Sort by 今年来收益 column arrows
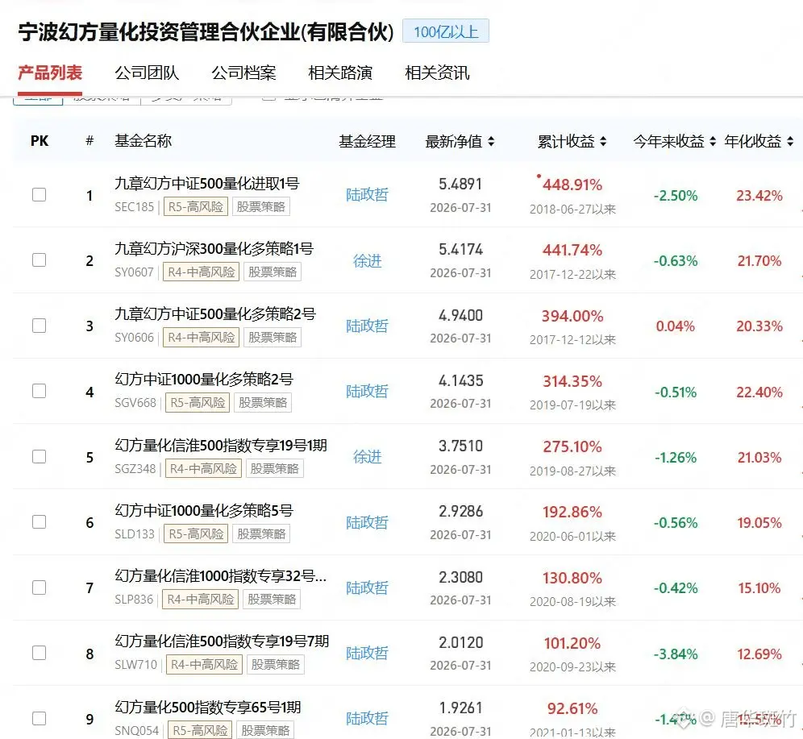Viewport: 803px width, 739px height. (x=713, y=141)
